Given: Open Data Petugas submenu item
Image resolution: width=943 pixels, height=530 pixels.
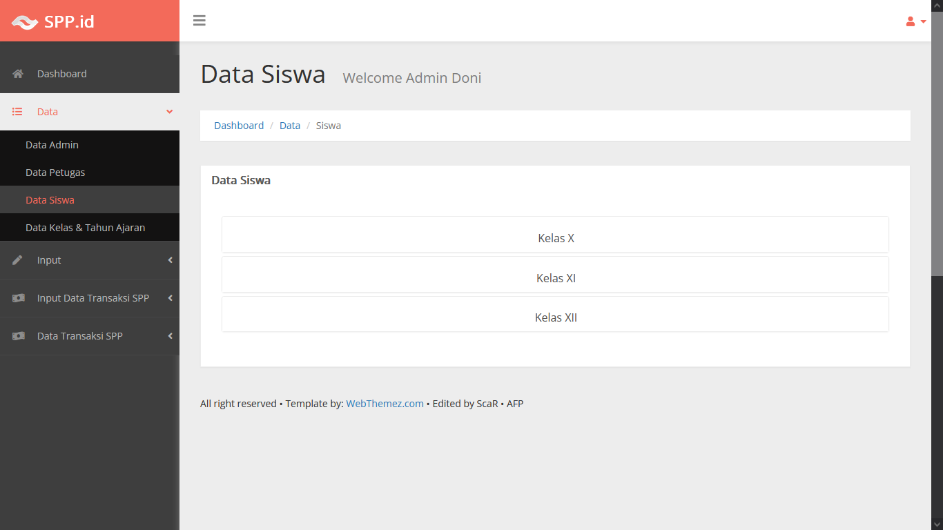Looking at the screenshot, I should tap(55, 173).
